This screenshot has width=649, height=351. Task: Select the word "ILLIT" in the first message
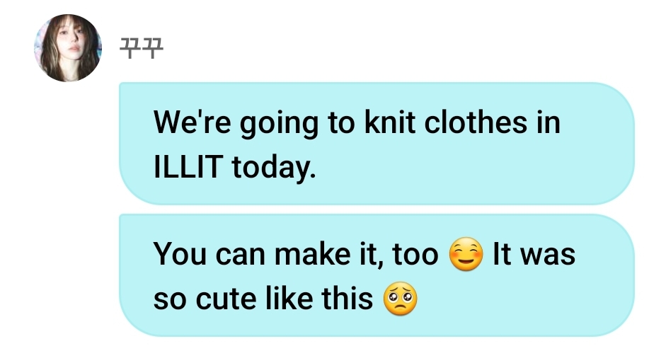(188, 167)
